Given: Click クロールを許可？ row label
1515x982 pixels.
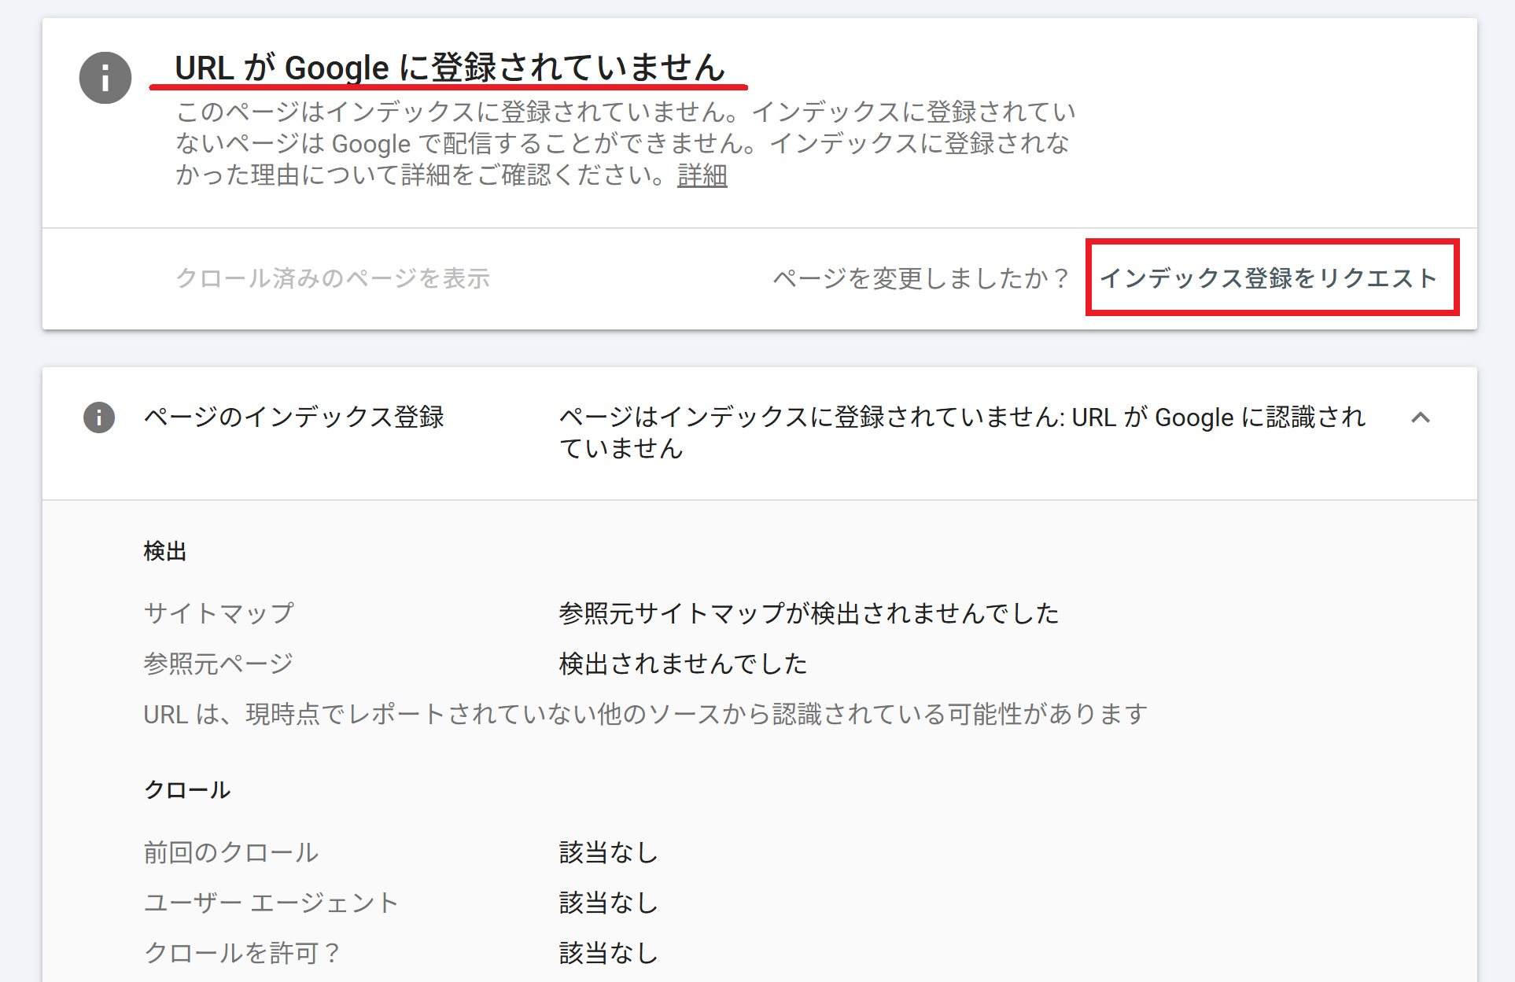Looking at the screenshot, I should coord(241,953).
